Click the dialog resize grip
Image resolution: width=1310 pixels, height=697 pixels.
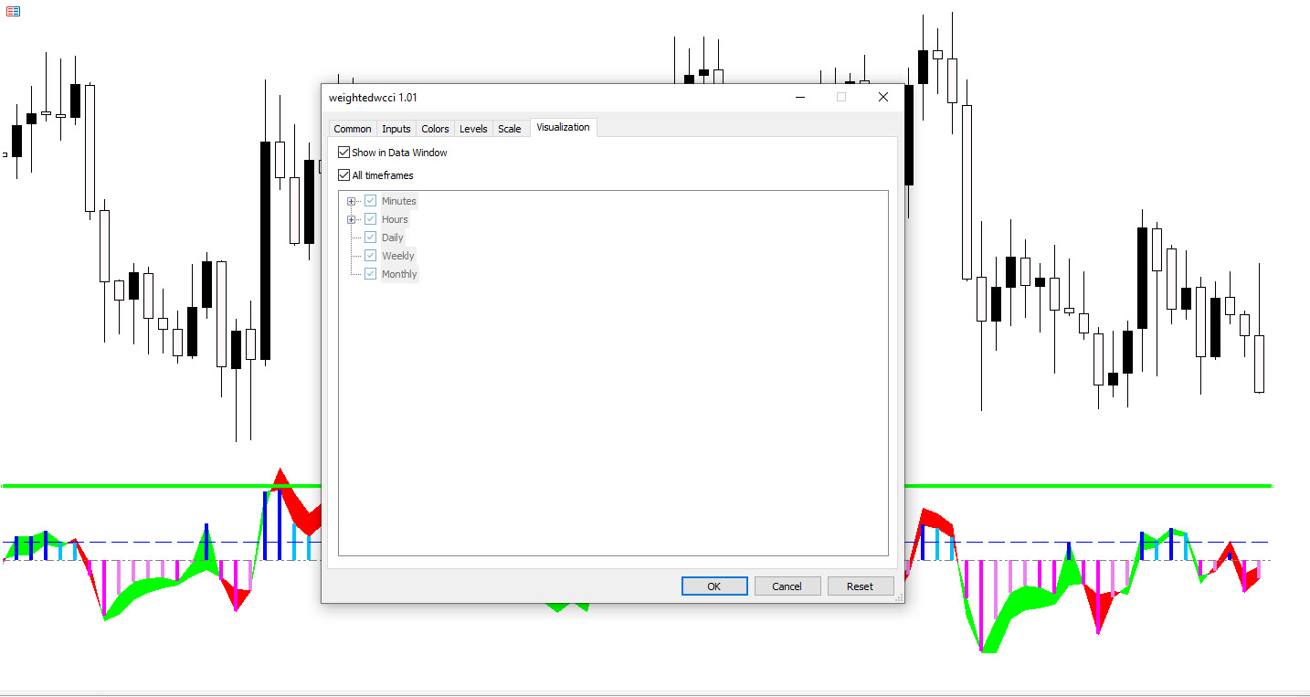coord(899,597)
